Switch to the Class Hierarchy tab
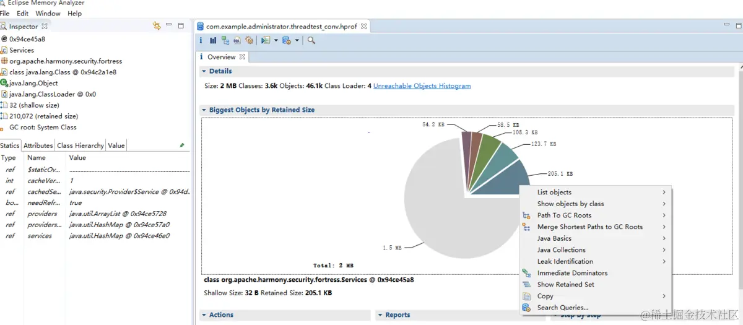743x325 pixels. coord(80,145)
